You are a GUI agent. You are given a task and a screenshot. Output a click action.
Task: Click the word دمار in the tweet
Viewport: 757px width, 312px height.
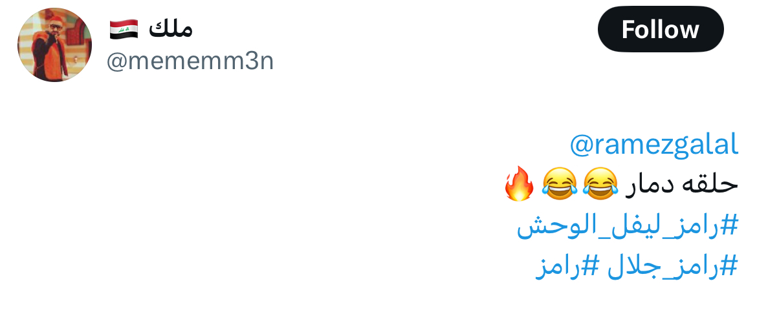point(650,185)
